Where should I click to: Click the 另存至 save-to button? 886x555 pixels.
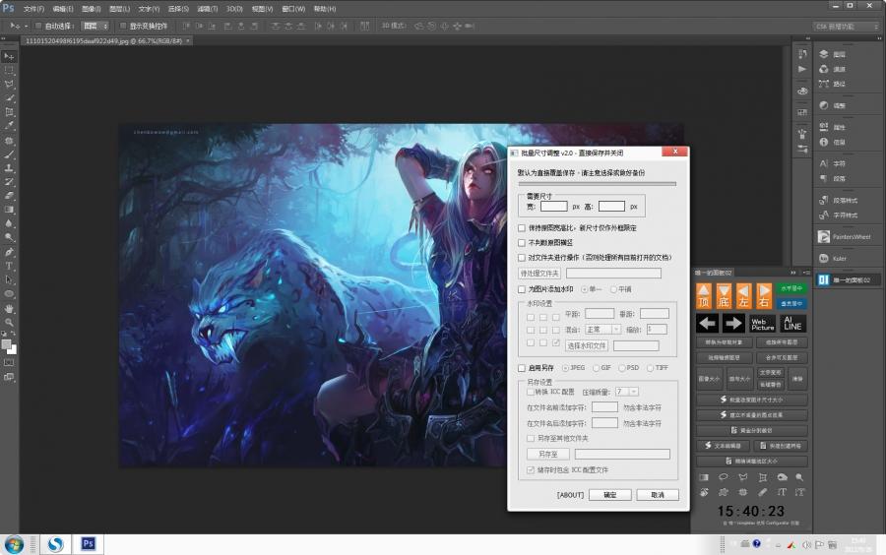click(x=547, y=454)
